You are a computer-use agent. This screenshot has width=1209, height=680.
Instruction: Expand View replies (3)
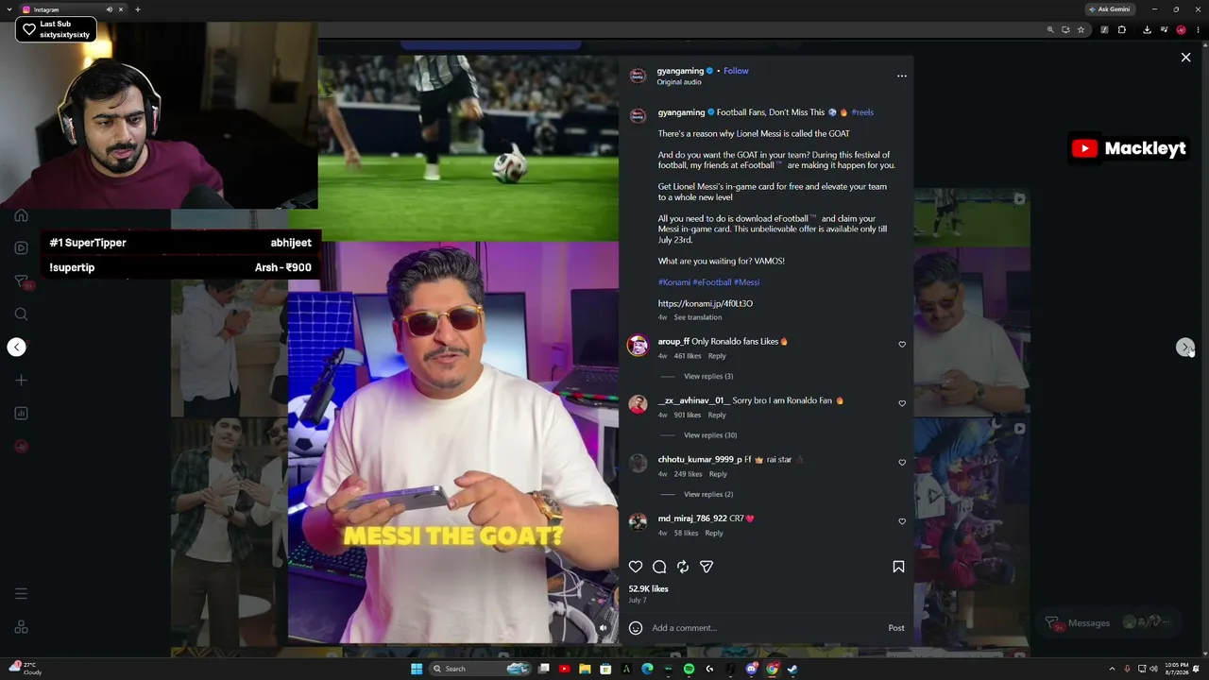(708, 377)
